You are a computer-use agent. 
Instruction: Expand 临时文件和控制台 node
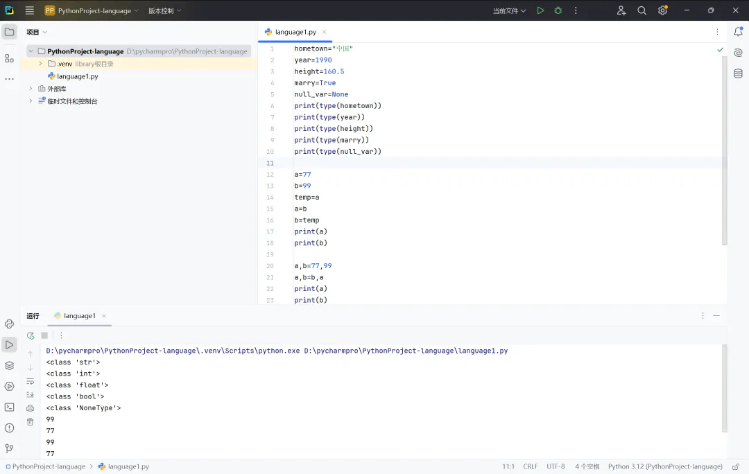point(31,100)
